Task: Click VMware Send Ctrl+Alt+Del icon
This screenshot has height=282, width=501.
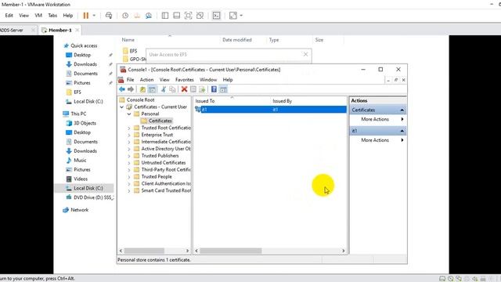Action: pos(109,16)
